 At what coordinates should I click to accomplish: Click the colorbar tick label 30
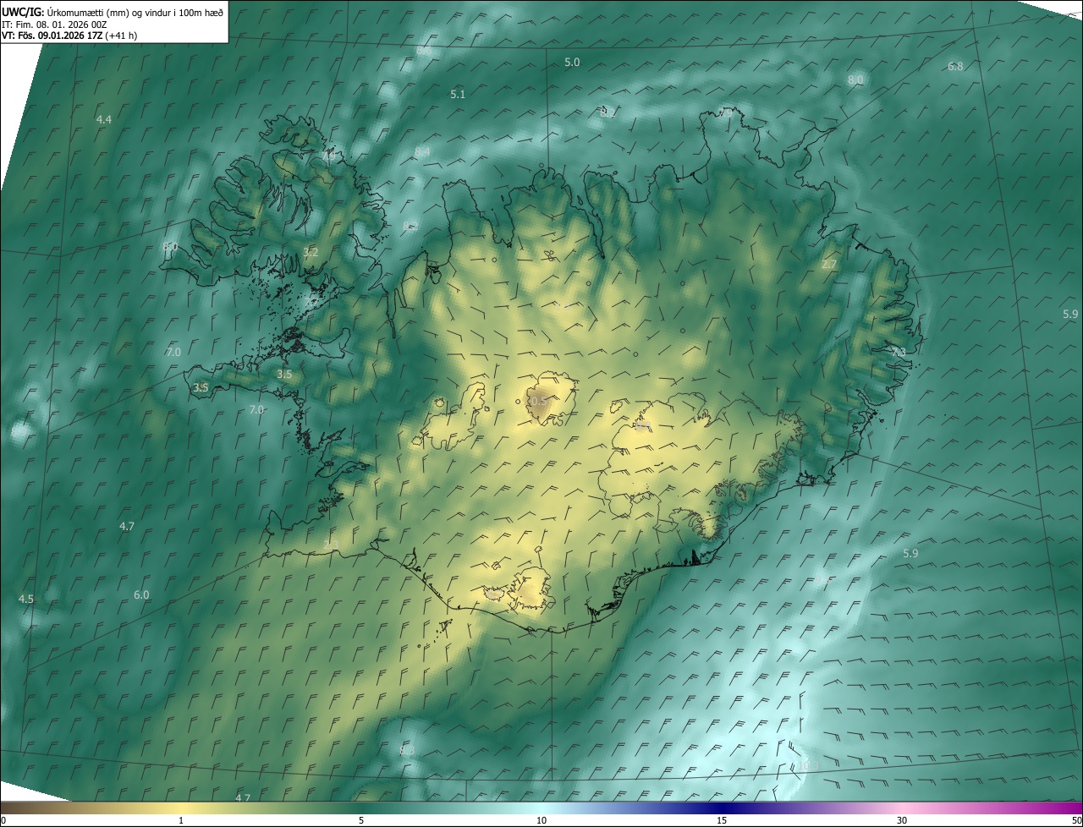[902, 820]
